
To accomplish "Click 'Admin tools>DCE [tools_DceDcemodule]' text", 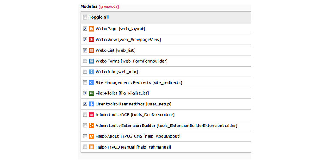I will click(135, 115).
